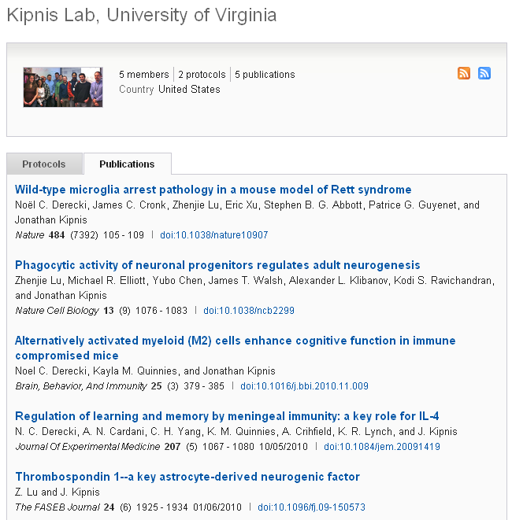The width and height of the screenshot is (512, 520).
Task: Open DOI link 10.1038/nature10907
Action: click(x=214, y=235)
